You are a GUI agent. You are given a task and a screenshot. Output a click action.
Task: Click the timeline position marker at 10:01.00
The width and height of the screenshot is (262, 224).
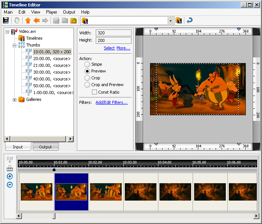pyautogui.click(x=54, y=170)
